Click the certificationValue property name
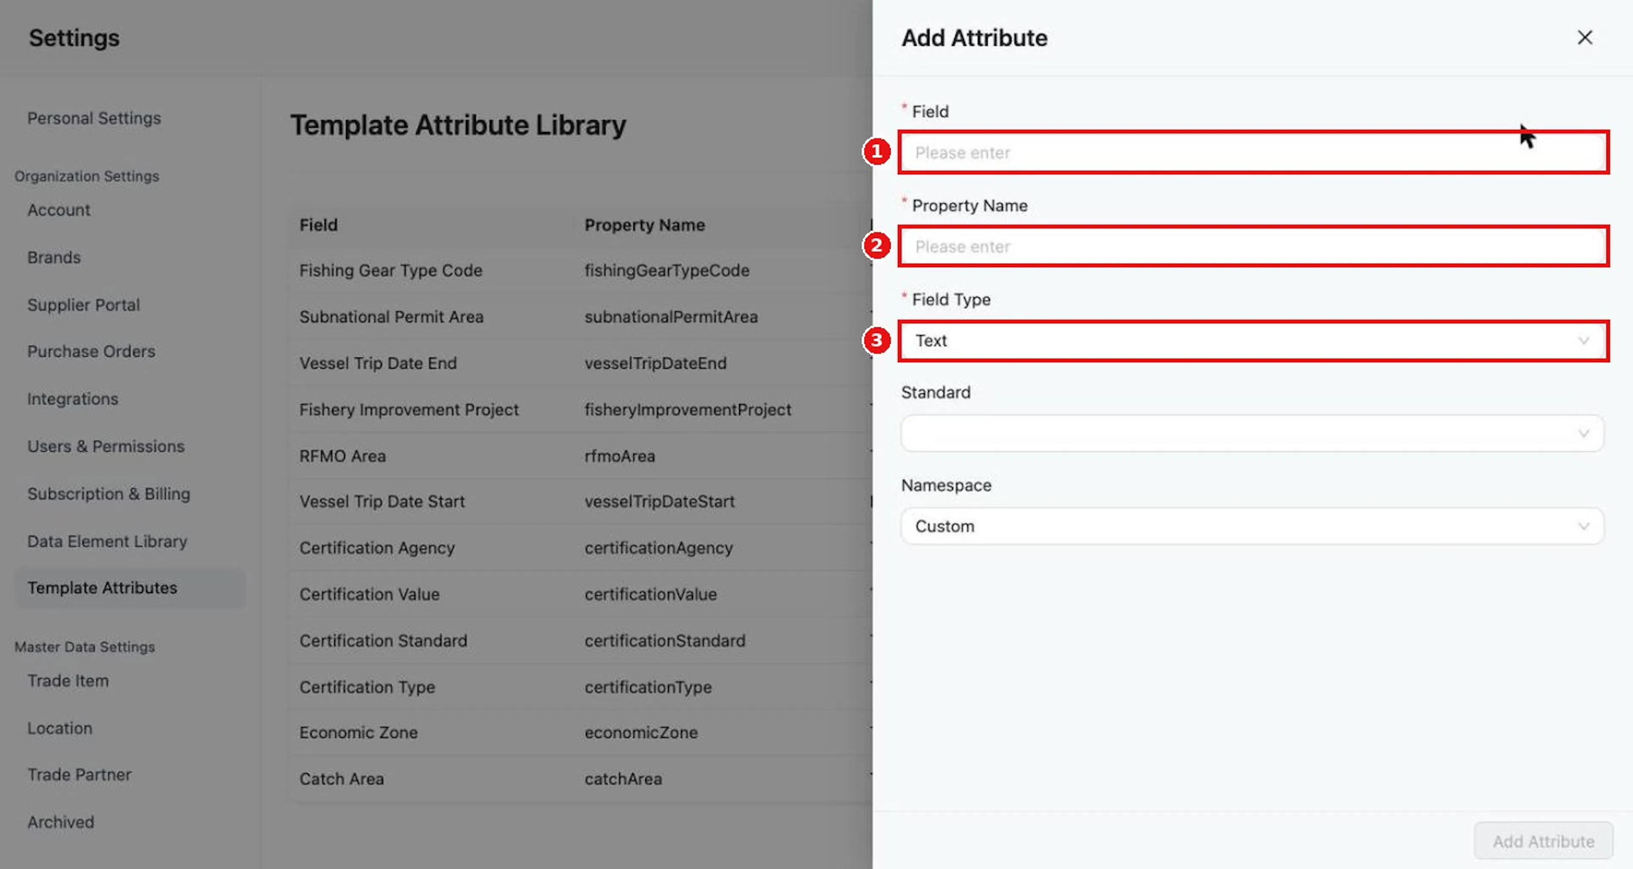The height and width of the screenshot is (869, 1633). pyautogui.click(x=650, y=594)
